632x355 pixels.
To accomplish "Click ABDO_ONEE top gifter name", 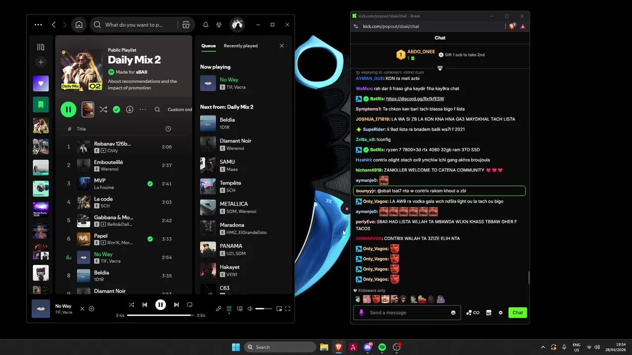I will 421,52.
